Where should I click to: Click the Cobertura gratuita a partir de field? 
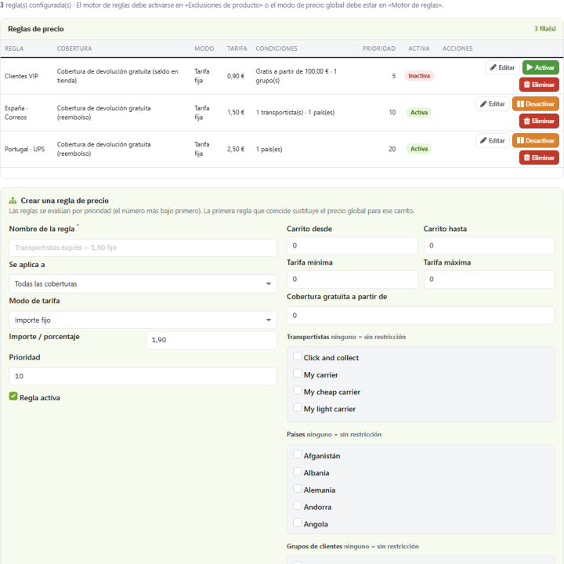pos(421,316)
